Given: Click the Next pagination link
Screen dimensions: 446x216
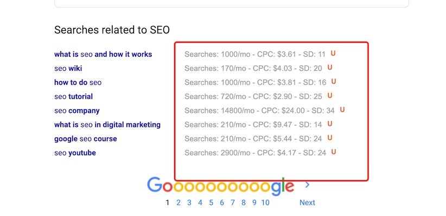Looking at the screenshot, I should (x=307, y=202).
